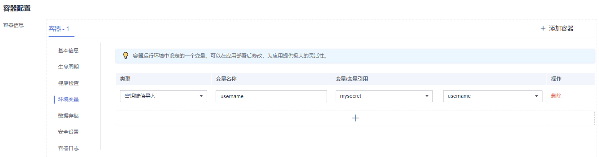
Task: Click the 类型 column header
Action: click(125, 79)
